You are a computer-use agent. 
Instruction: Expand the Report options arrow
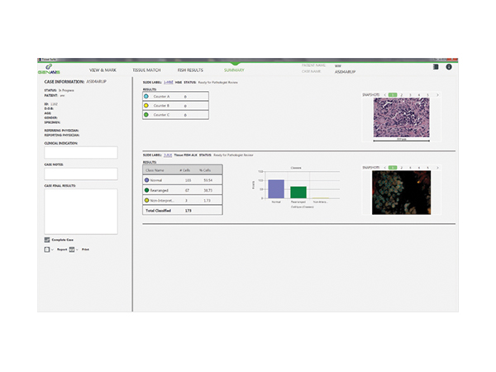click(52, 250)
